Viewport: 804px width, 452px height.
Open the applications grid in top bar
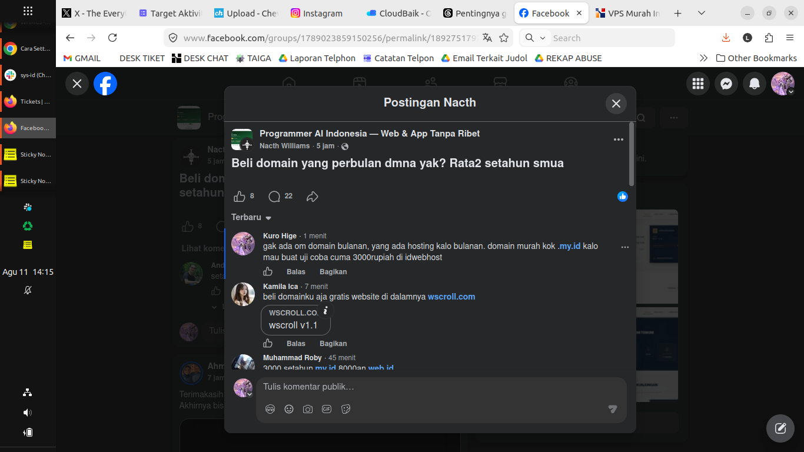(x=28, y=11)
